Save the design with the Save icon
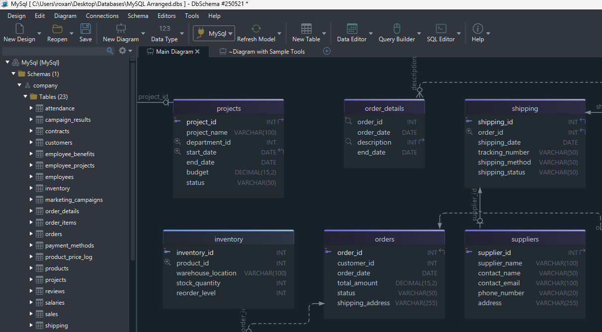The height and width of the screenshot is (332, 602). (86, 29)
